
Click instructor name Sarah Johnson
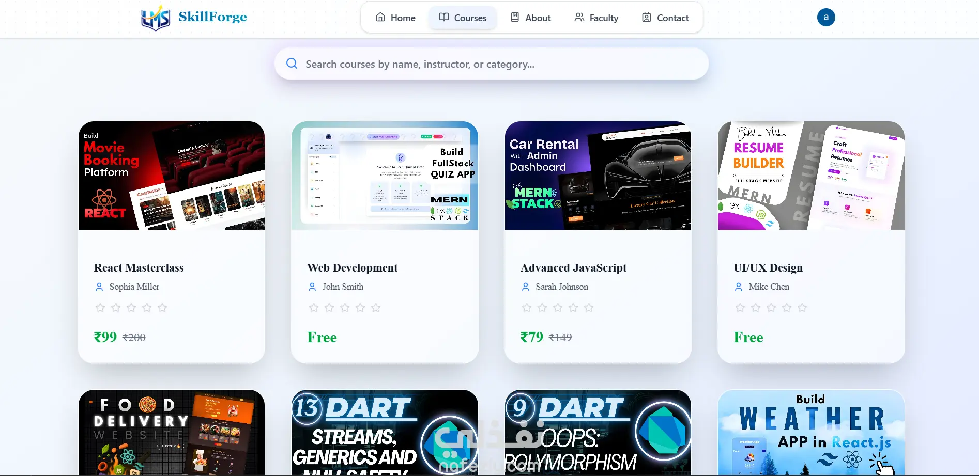click(x=562, y=287)
